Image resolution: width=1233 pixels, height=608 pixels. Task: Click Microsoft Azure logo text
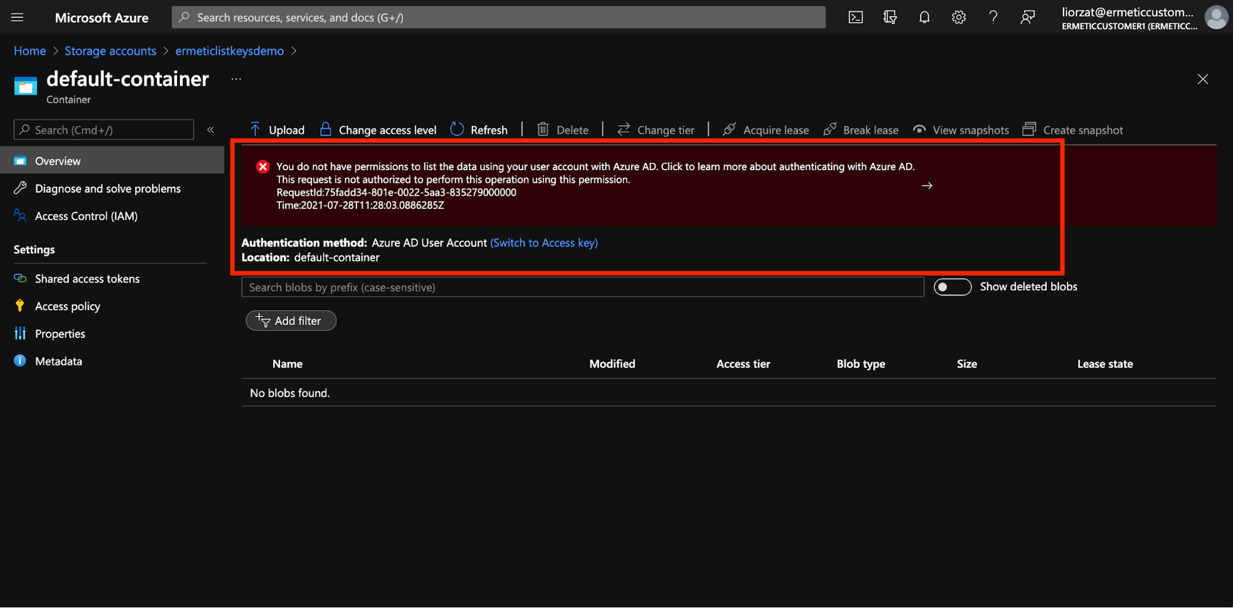click(x=102, y=18)
